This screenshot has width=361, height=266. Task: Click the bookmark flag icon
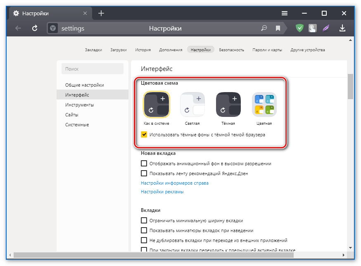coord(278,28)
